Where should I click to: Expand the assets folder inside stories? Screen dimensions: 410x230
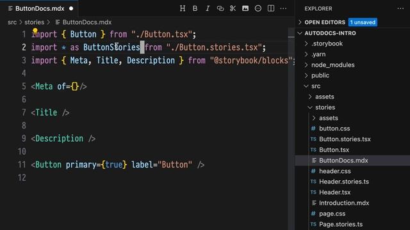tap(329, 118)
